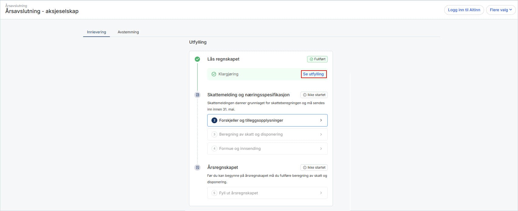Click the Klargjøring label
Image resolution: width=518 pixels, height=211 pixels.
pyautogui.click(x=228, y=74)
